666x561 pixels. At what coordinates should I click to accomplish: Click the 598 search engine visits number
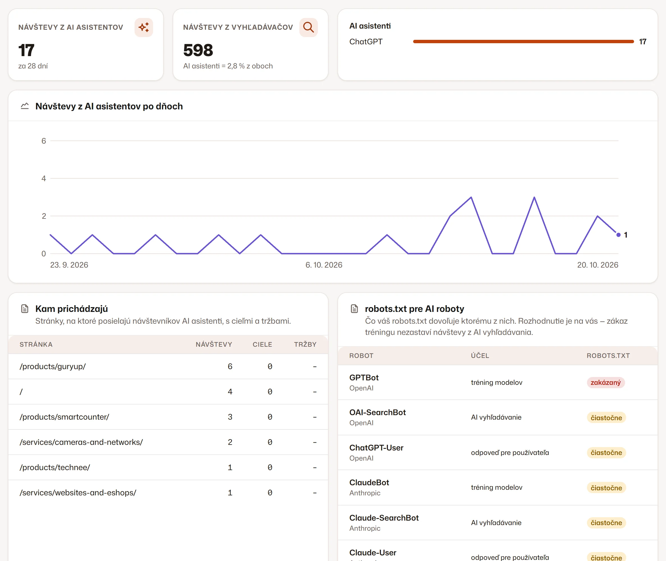198,50
